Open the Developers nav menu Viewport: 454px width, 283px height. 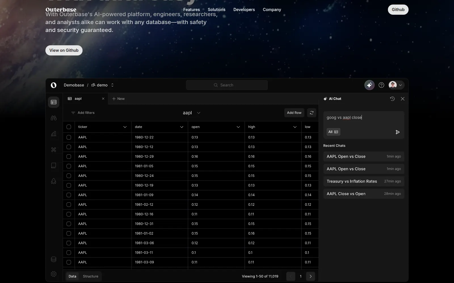[x=244, y=10]
